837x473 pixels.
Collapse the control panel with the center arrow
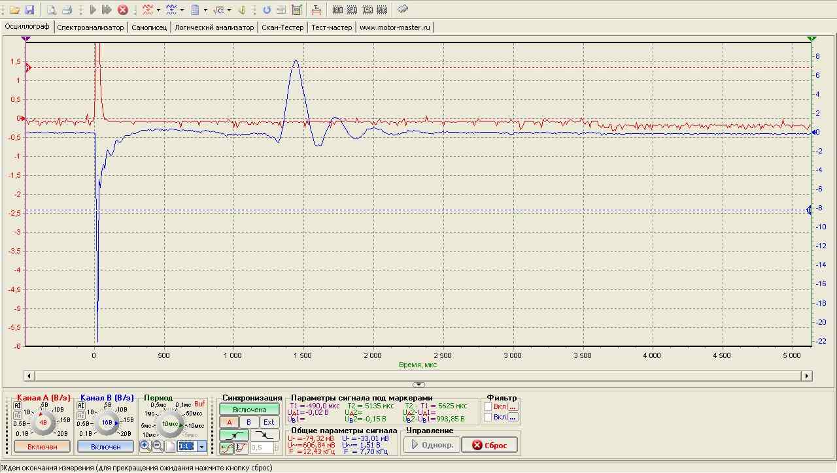[x=419, y=385]
